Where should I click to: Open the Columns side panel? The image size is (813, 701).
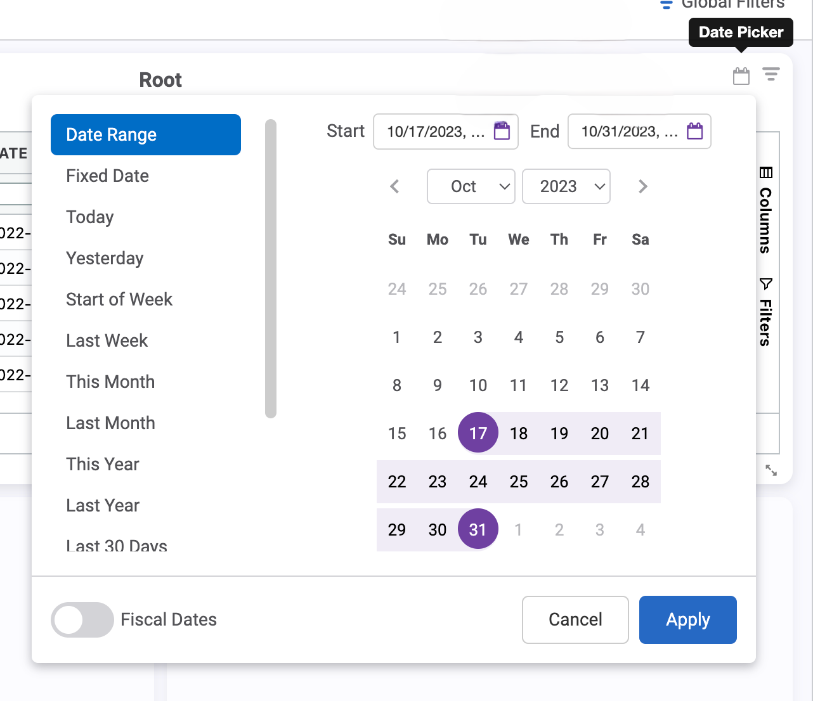coord(765,210)
